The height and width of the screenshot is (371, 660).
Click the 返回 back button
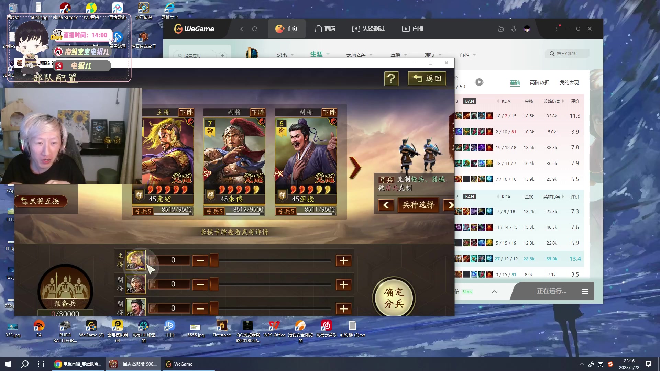tap(427, 79)
